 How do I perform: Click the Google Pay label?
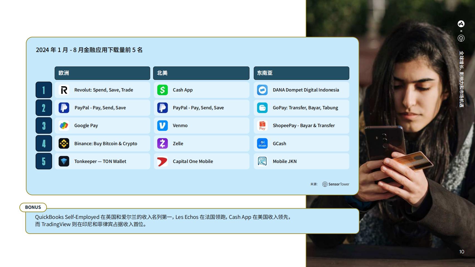pos(86,125)
